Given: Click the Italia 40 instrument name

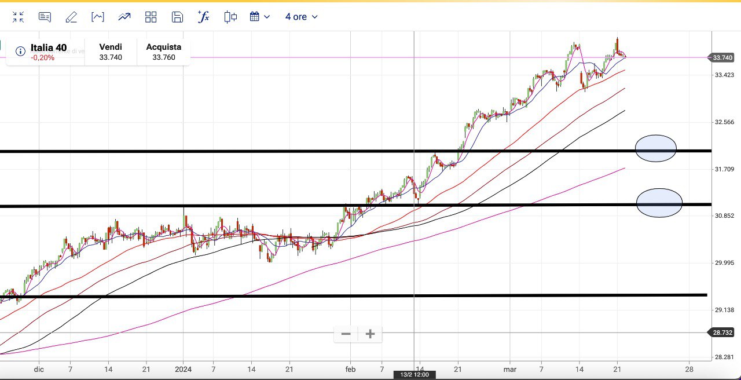Looking at the screenshot, I should click(49, 47).
